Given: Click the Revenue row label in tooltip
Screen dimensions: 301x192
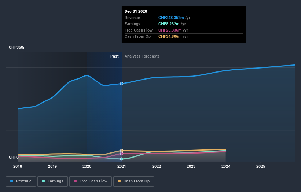Looking at the screenshot, I should tap(132, 18).
